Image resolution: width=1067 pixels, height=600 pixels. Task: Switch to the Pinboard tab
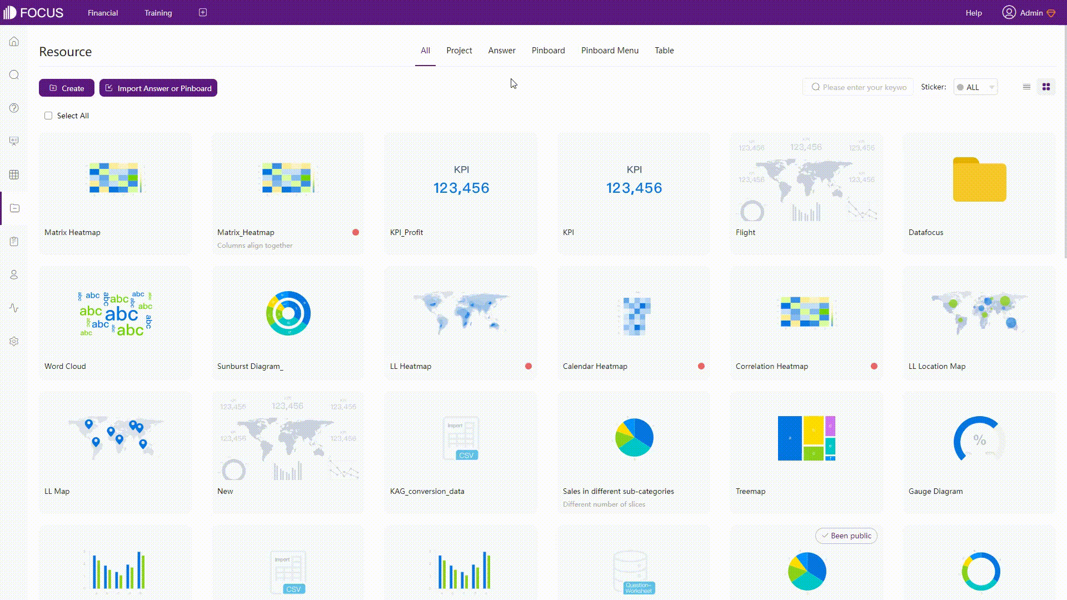pyautogui.click(x=548, y=51)
